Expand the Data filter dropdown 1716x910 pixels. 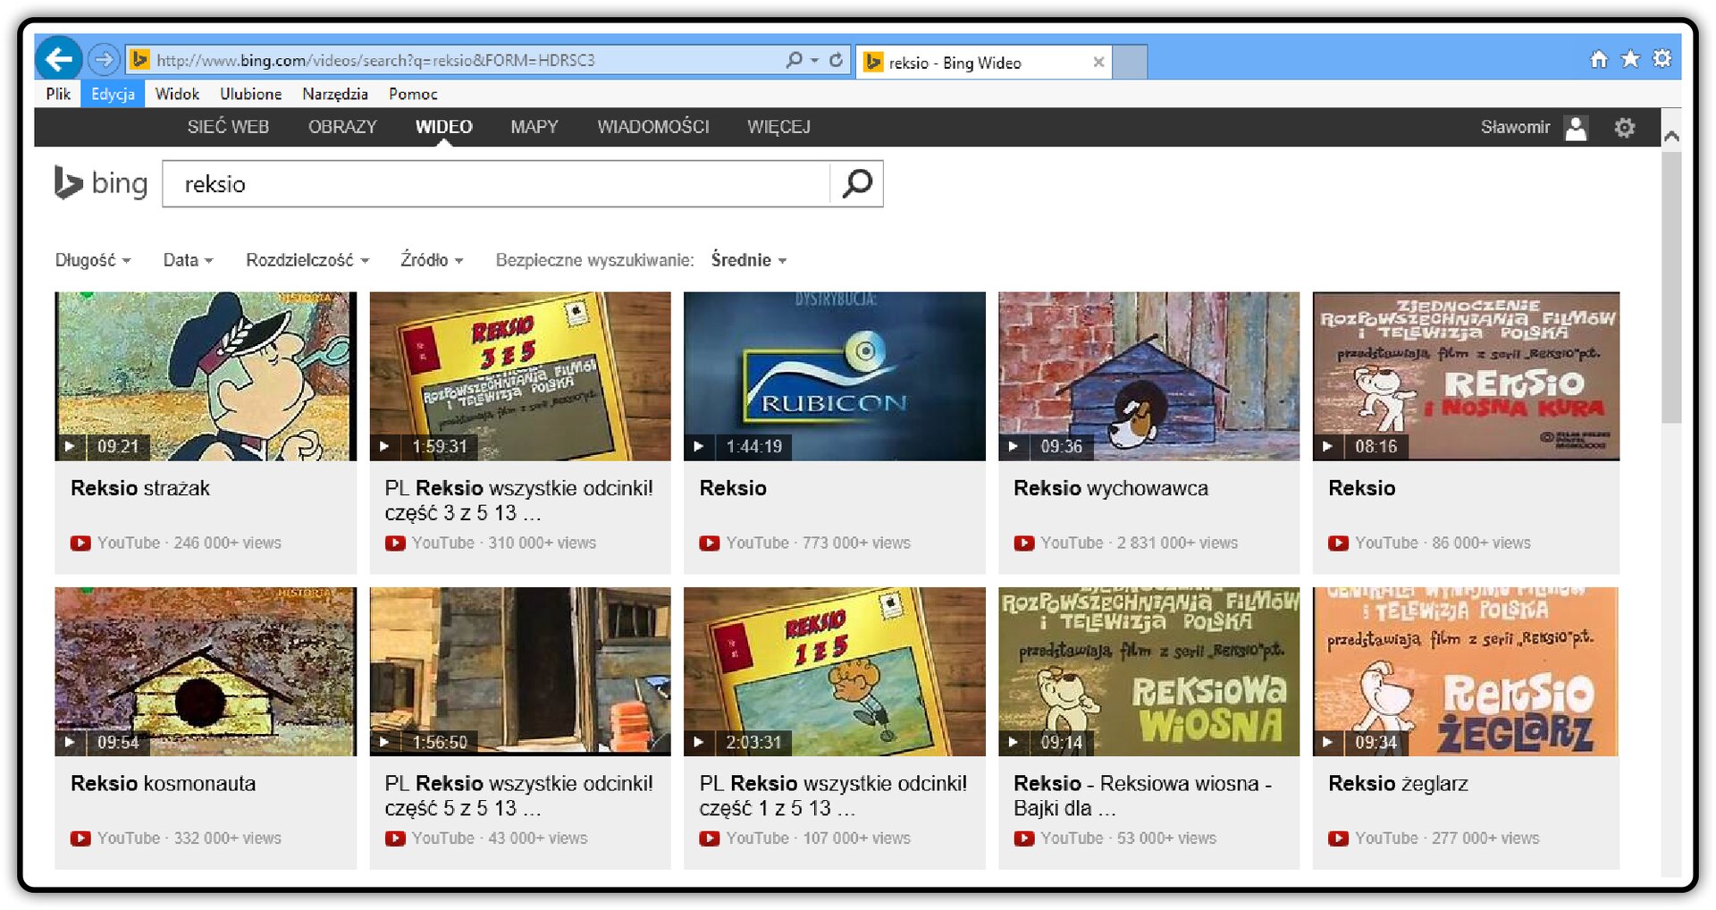pos(188,260)
